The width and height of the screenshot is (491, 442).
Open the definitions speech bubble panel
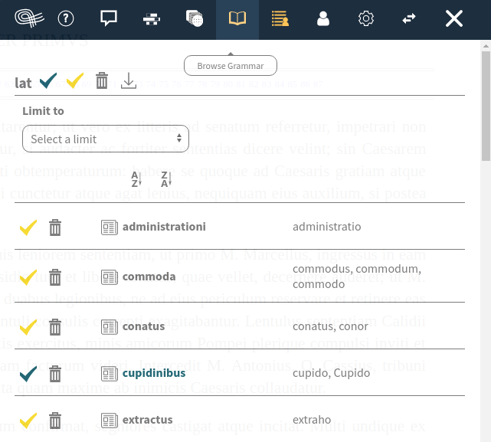109,19
